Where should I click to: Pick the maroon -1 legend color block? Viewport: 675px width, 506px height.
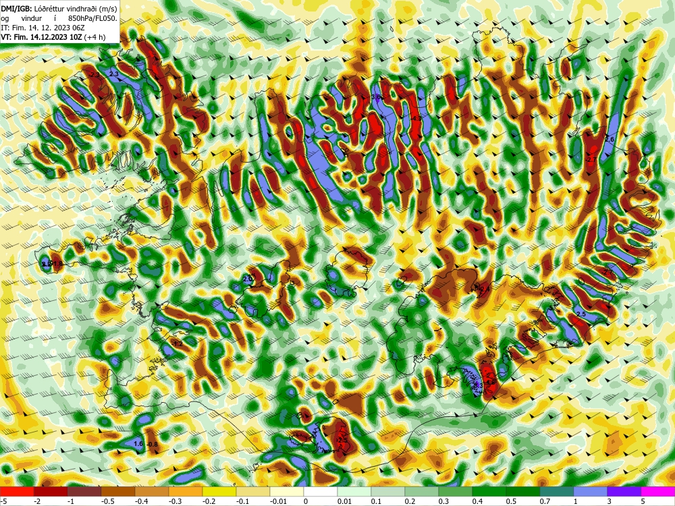coord(84,491)
